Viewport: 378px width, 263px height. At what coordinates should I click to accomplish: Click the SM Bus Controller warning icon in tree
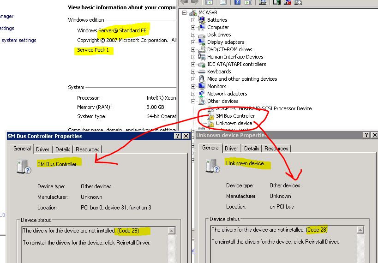click(x=211, y=116)
